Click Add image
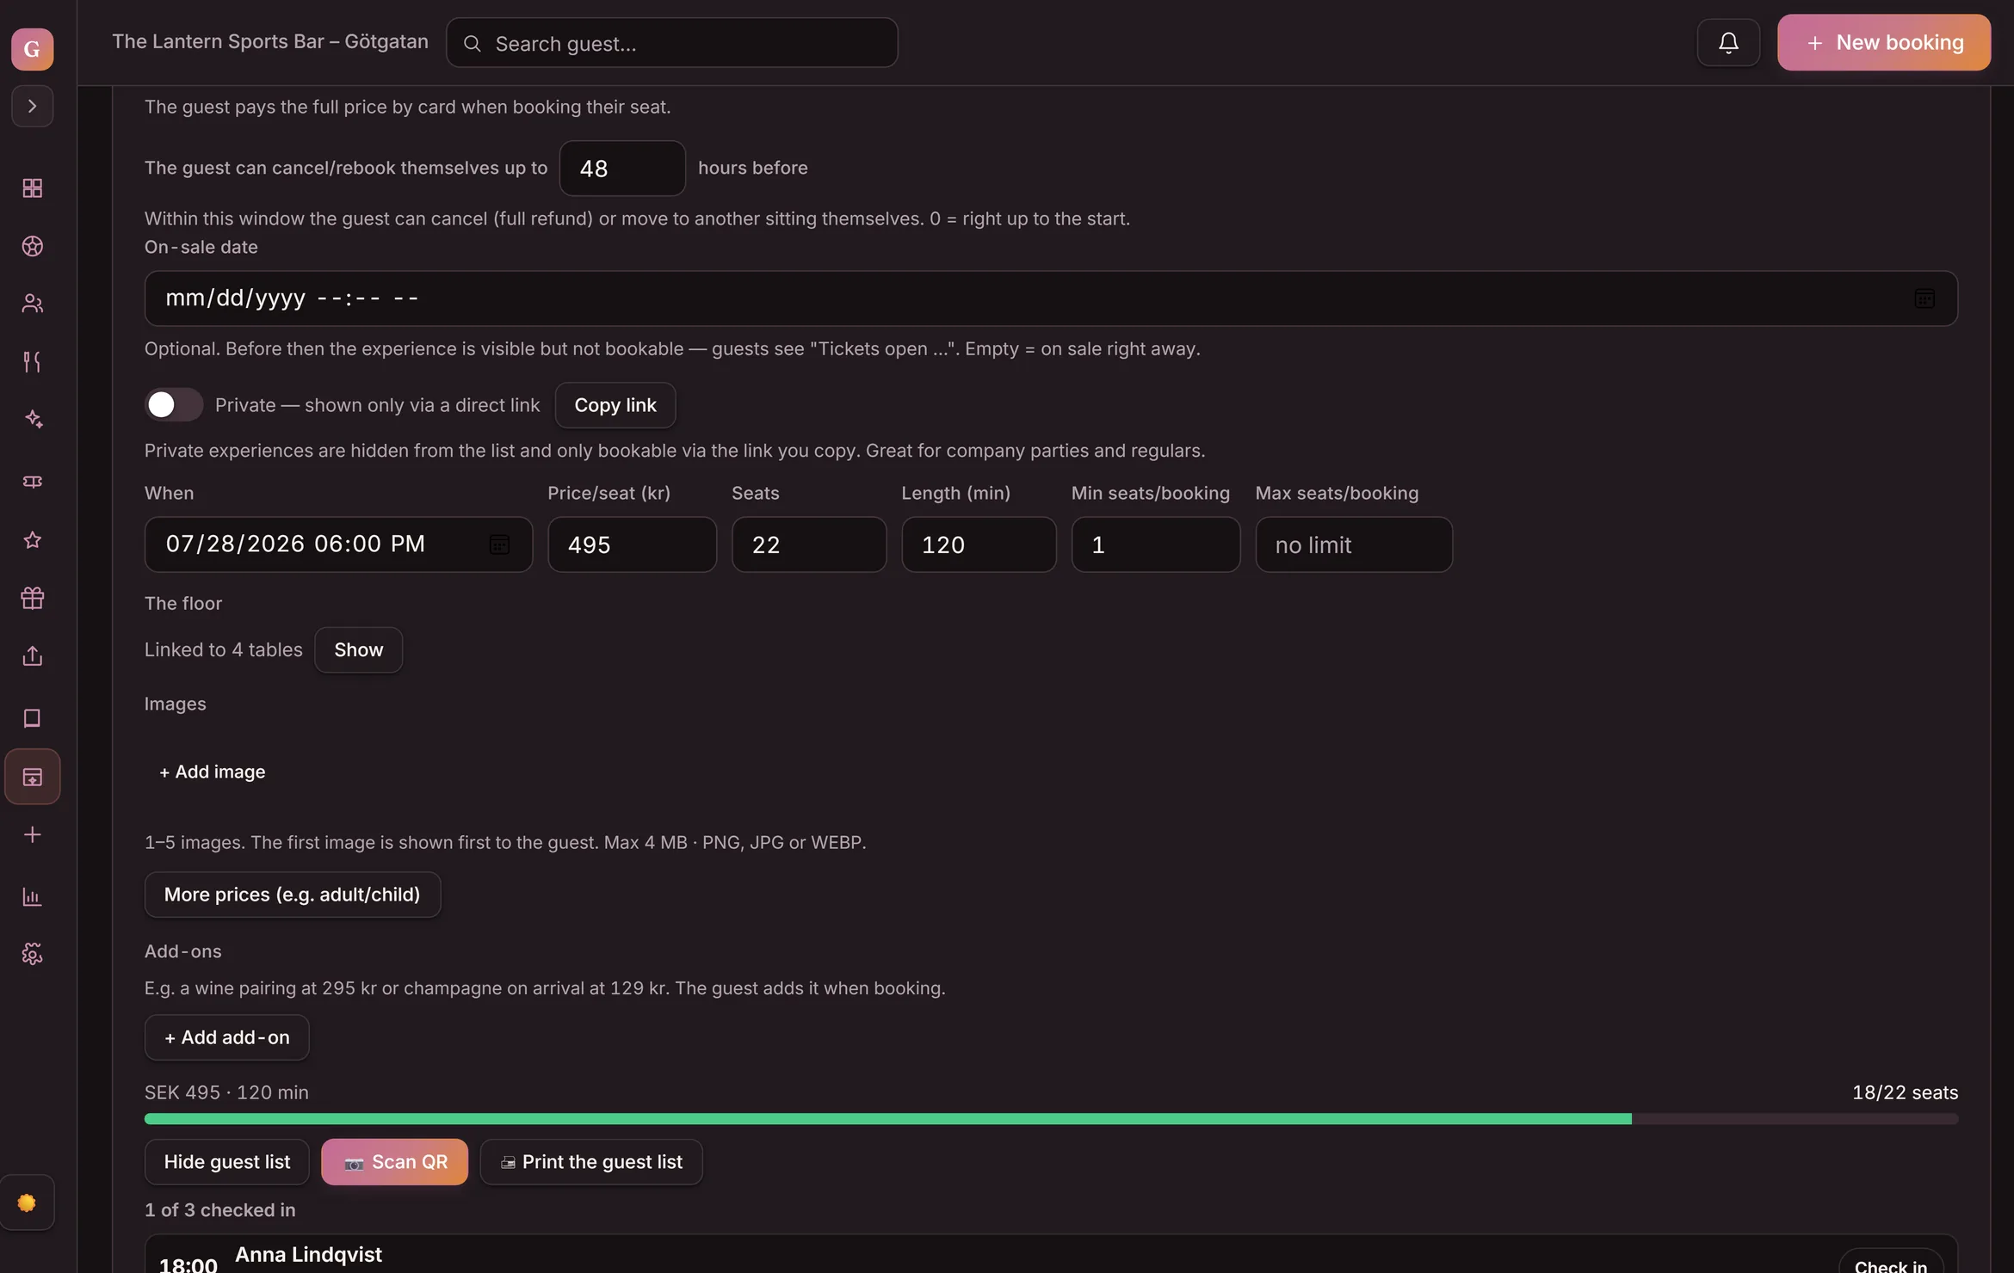Image resolution: width=2014 pixels, height=1273 pixels. click(x=212, y=772)
